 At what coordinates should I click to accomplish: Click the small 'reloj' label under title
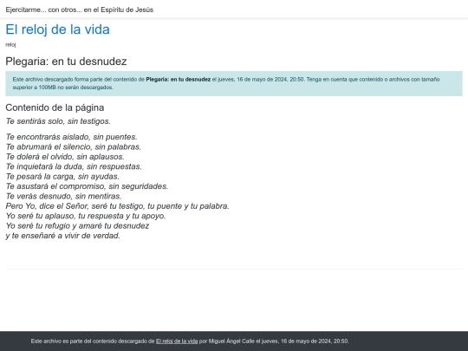pos(10,45)
